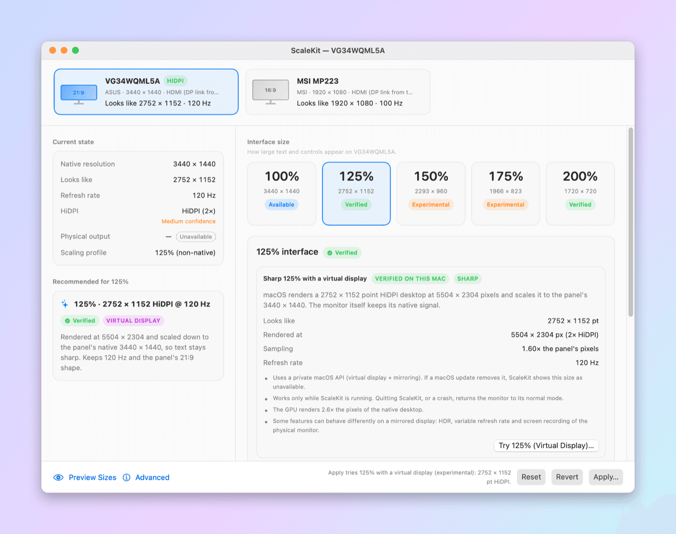The image size is (676, 534).
Task: Click the VIRTUAL DISPLAY tag in the recommendation
Action: [x=133, y=320]
